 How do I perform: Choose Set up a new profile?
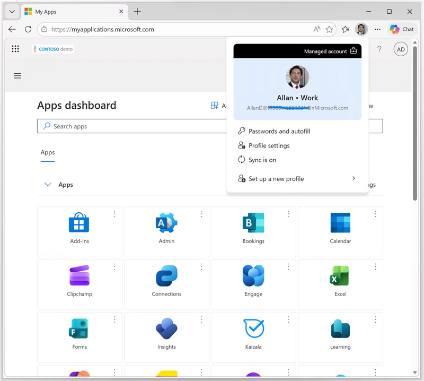tap(297, 179)
